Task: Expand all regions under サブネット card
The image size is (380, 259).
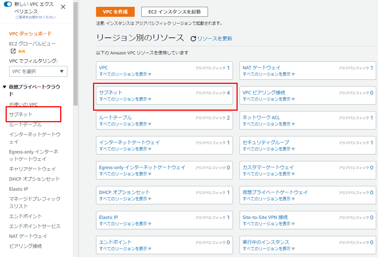Action: point(125,99)
